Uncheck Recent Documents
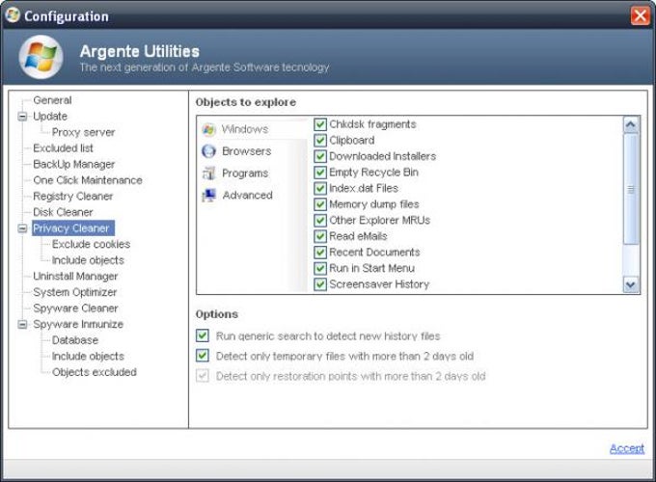The image size is (656, 482). [x=320, y=252]
